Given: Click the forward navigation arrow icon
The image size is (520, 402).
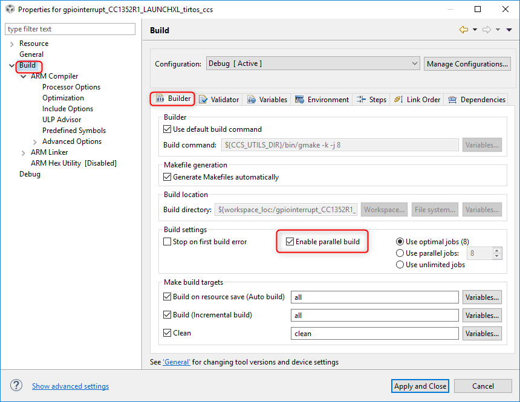Looking at the screenshot, I should coord(487,30).
